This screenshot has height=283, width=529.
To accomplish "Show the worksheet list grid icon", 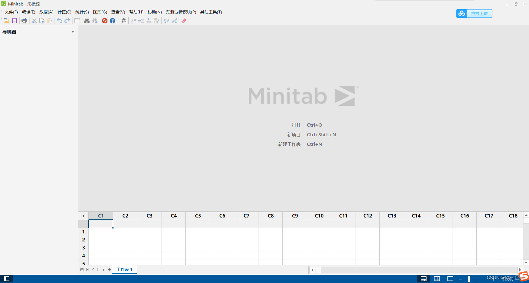I will 82,270.
